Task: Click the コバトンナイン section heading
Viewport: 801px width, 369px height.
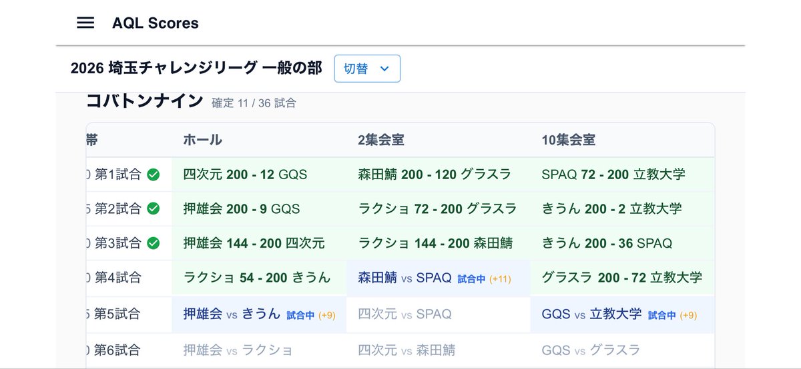Action: 145,101
